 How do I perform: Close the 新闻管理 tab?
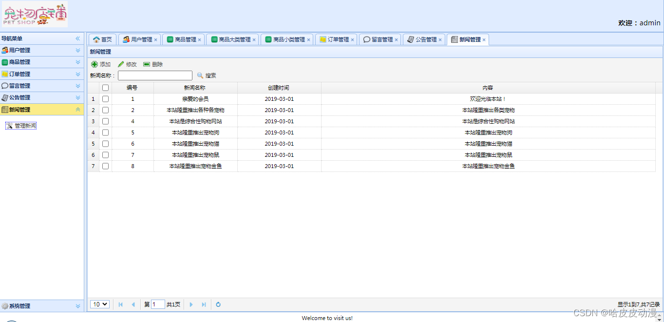484,40
